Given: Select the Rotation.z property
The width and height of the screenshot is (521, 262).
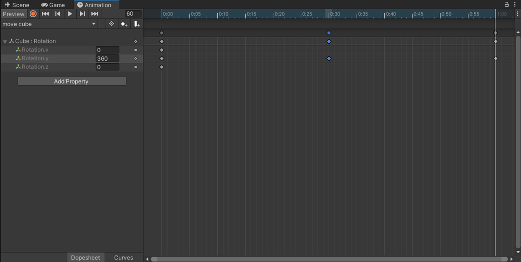Looking at the screenshot, I should [x=35, y=67].
